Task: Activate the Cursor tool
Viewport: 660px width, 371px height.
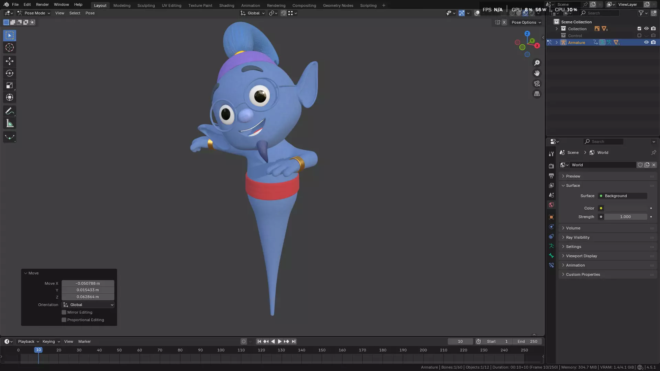Action: click(10, 47)
